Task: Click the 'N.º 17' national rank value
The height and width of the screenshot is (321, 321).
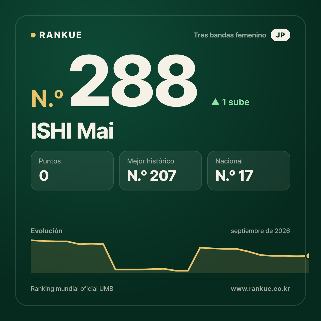Action: point(234,176)
